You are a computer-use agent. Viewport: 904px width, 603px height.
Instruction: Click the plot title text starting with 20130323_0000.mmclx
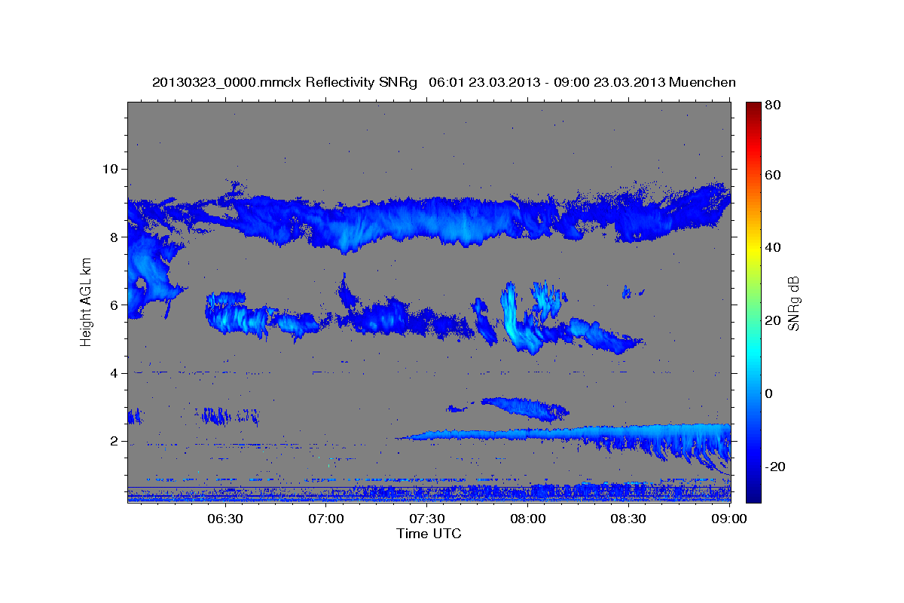coord(444,82)
